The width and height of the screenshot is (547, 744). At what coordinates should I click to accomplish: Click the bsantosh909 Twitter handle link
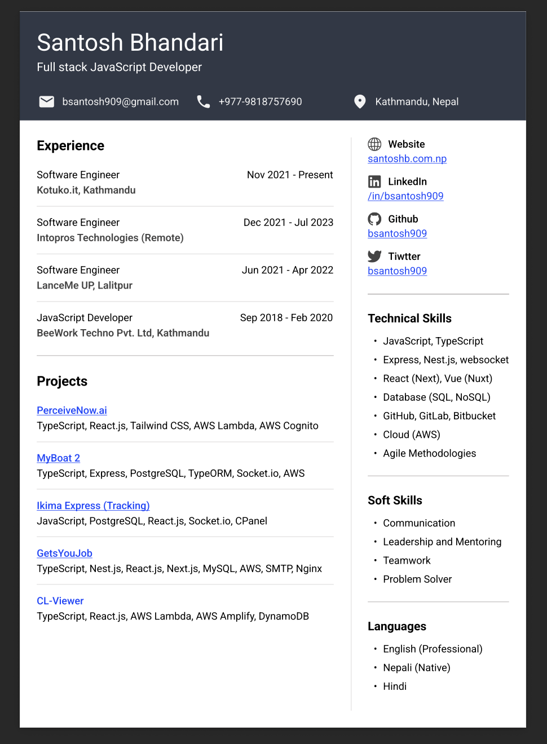tap(397, 271)
